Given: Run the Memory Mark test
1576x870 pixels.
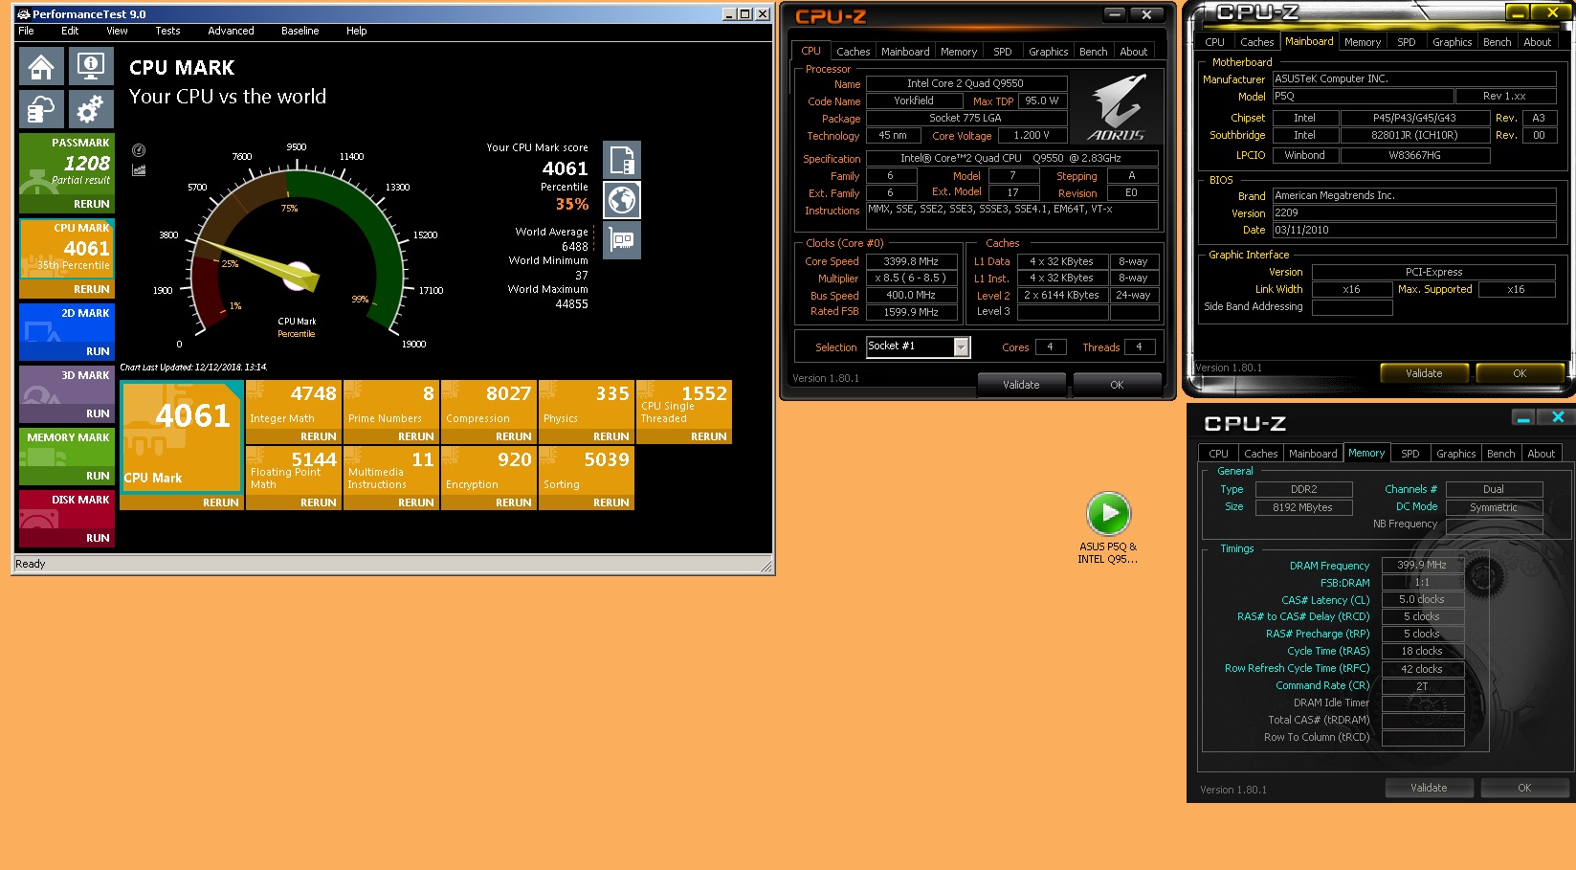Looking at the screenshot, I should (98, 476).
